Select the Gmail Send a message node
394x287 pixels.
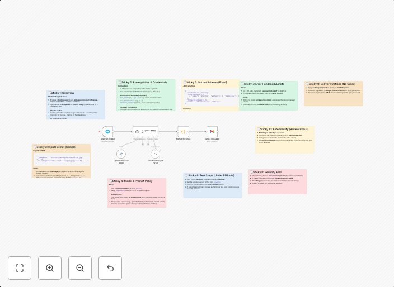pos(212,132)
